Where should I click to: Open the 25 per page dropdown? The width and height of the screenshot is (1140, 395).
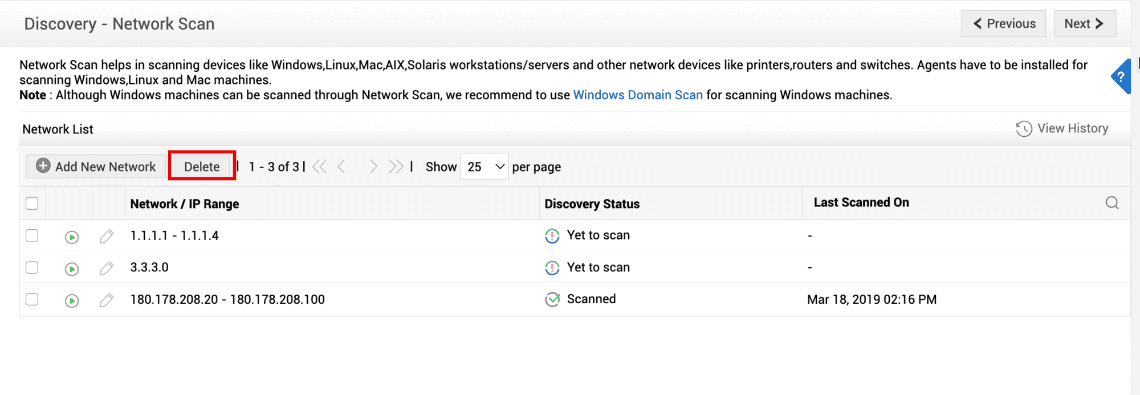pos(484,167)
